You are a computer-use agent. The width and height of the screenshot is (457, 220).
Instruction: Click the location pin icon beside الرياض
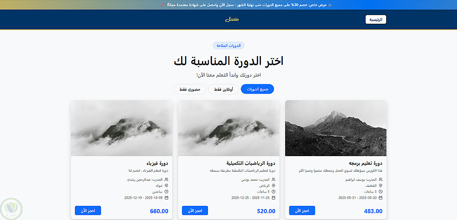[274, 186]
